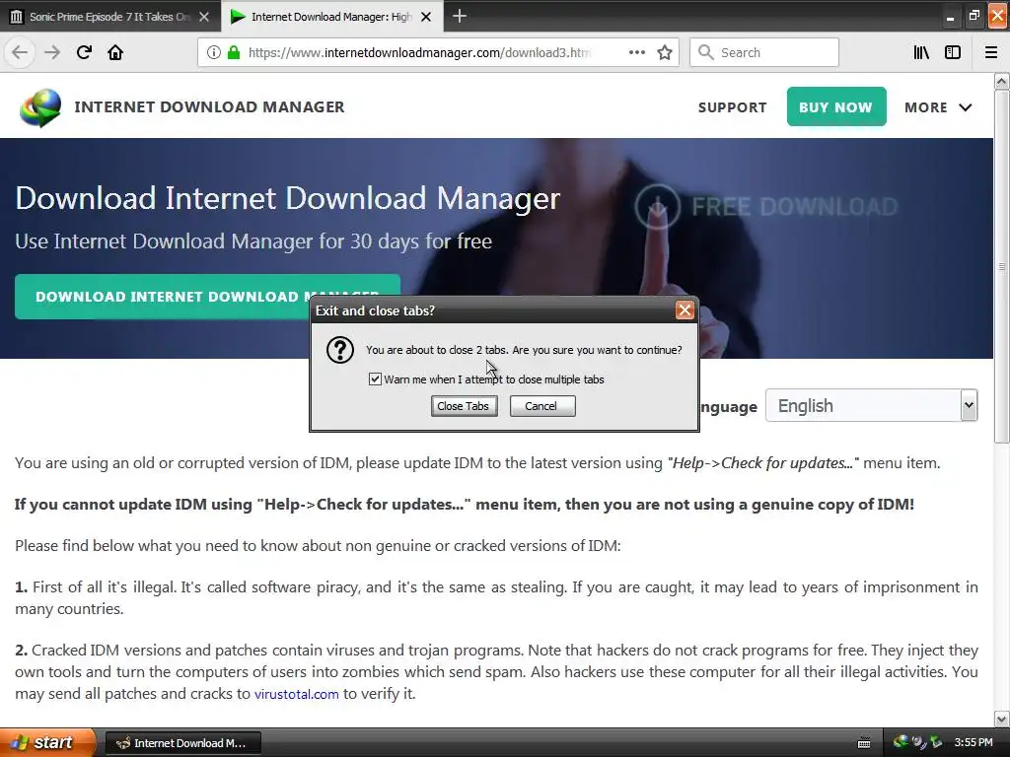Cancel the close tabs dialog
This screenshot has width=1010, height=757.
[541, 406]
